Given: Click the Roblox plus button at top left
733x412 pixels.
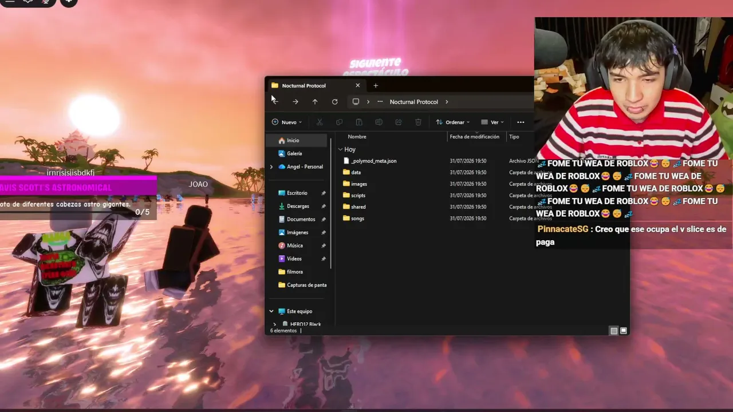Looking at the screenshot, I should (x=69, y=2).
